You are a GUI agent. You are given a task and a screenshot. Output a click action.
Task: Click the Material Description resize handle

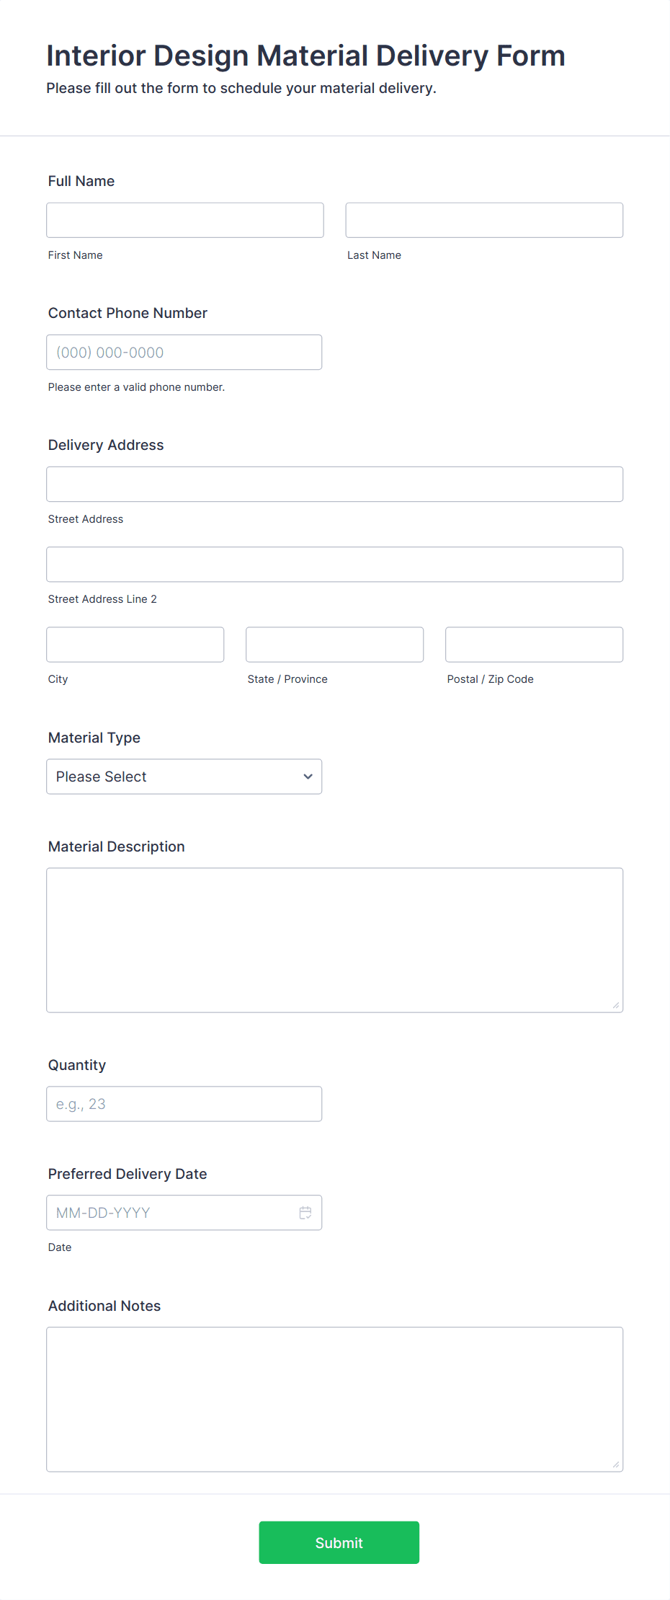pos(616,1004)
